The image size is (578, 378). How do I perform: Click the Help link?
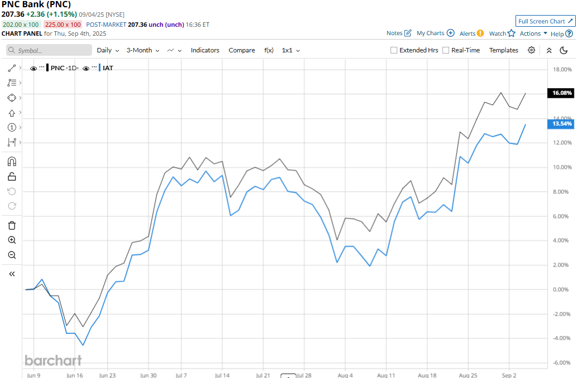click(557, 34)
